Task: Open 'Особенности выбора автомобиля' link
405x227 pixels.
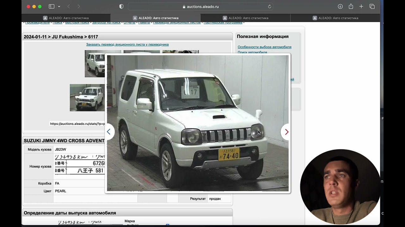Action: 265,47
